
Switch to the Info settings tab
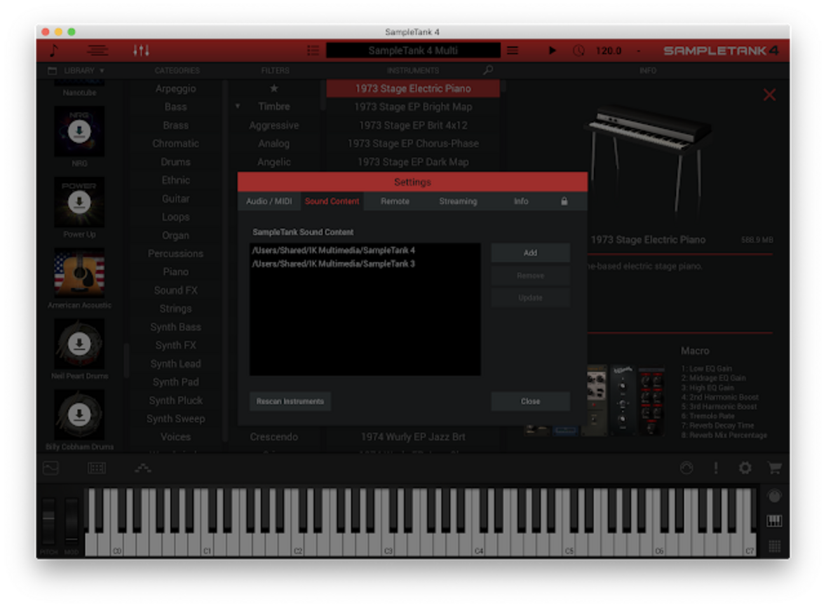click(520, 201)
